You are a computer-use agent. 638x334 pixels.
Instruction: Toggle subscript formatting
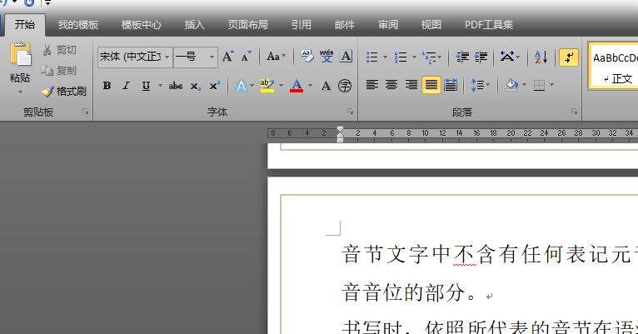(x=195, y=87)
